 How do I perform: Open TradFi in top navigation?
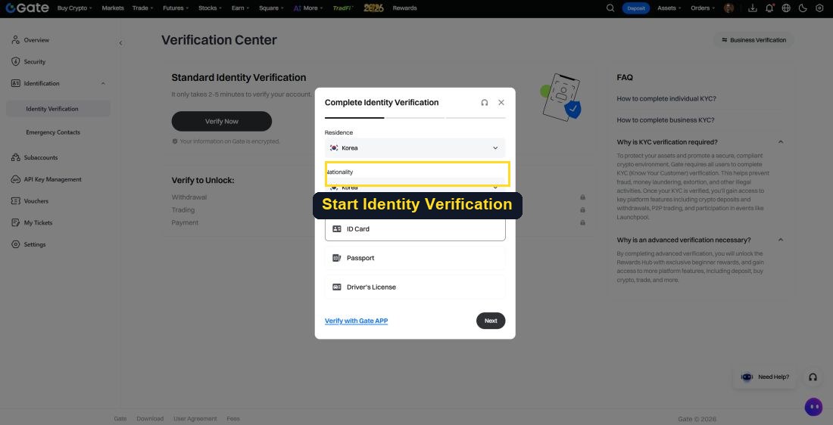coord(343,8)
